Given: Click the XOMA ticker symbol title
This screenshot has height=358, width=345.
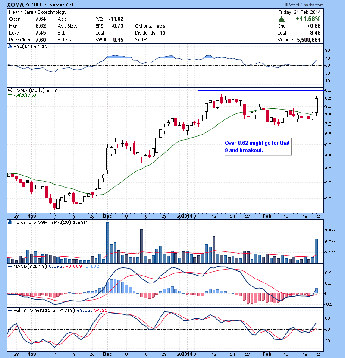Looking at the screenshot, I should tap(15, 5).
